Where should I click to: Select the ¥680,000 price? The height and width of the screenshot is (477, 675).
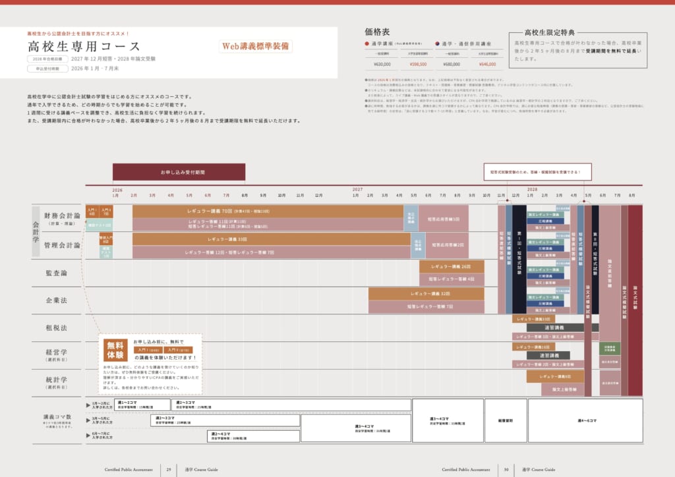452,64
